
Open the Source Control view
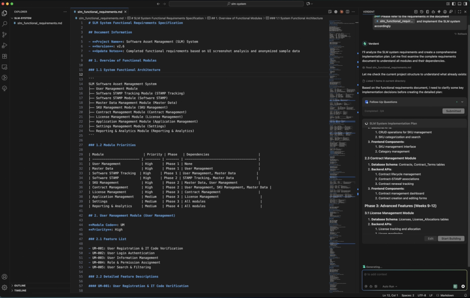click(4, 34)
